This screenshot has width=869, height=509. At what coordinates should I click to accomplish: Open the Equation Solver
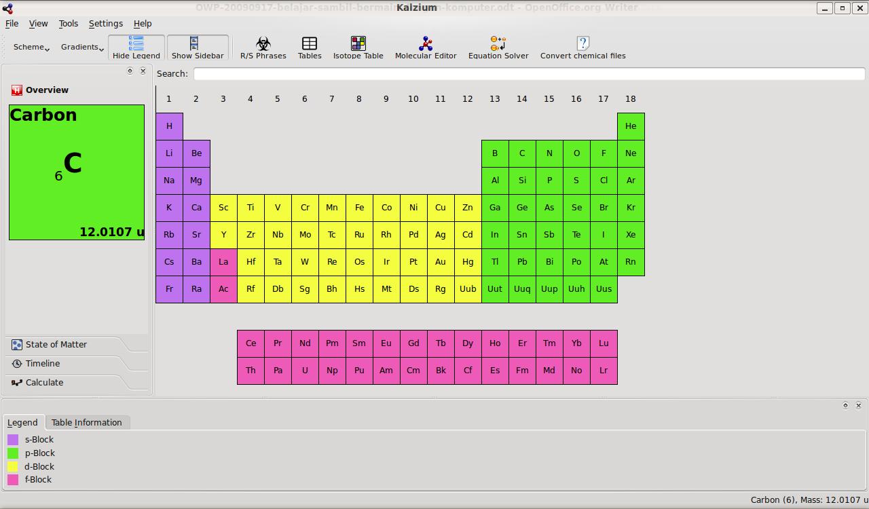[x=498, y=48]
